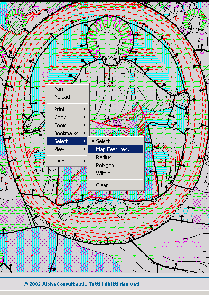Open the View submenu

[67, 149]
